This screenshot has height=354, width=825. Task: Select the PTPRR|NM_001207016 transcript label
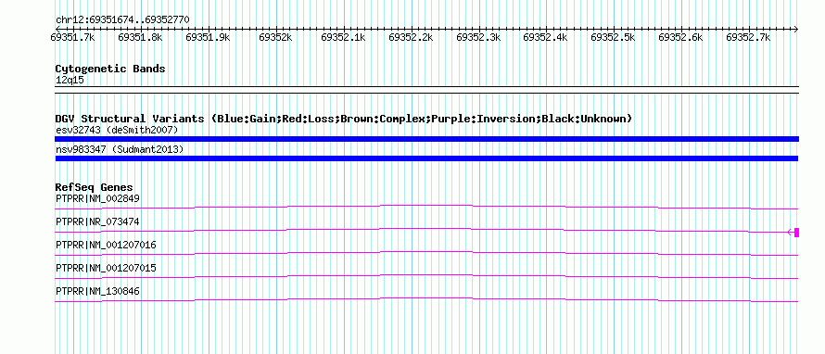pyautogui.click(x=106, y=246)
